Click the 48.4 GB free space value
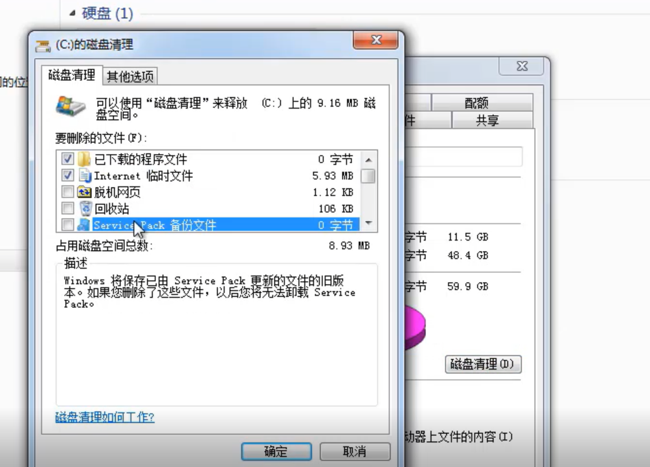The width and height of the screenshot is (650, 467). point(467,255)
